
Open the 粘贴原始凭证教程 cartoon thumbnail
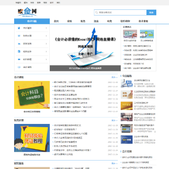click(x=32, y=138)
